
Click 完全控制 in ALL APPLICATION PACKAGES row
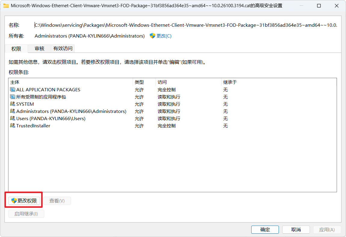(167, 90)
